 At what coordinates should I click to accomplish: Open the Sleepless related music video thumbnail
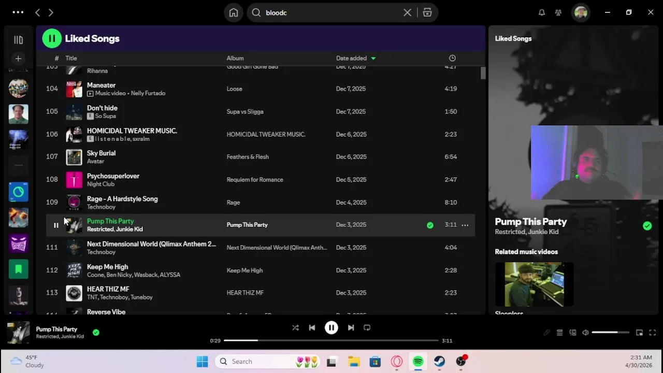tap(534, 284)
